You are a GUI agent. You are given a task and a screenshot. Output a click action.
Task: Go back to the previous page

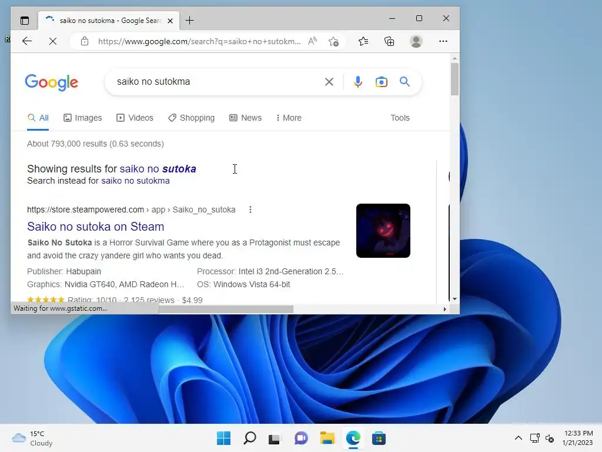click(x=27, y=41)
